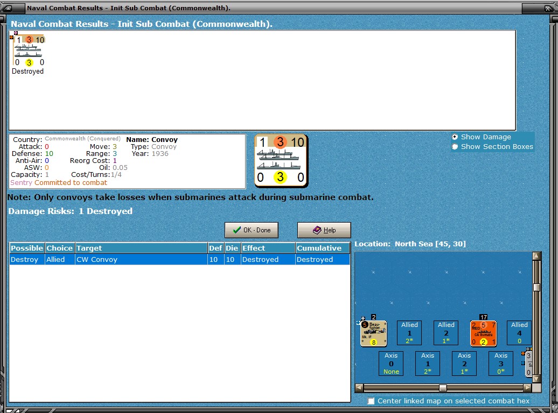Viewport: 558px width, 413px height.
Task: Click the book icon on Help button
Action: (x=317, y=230)
